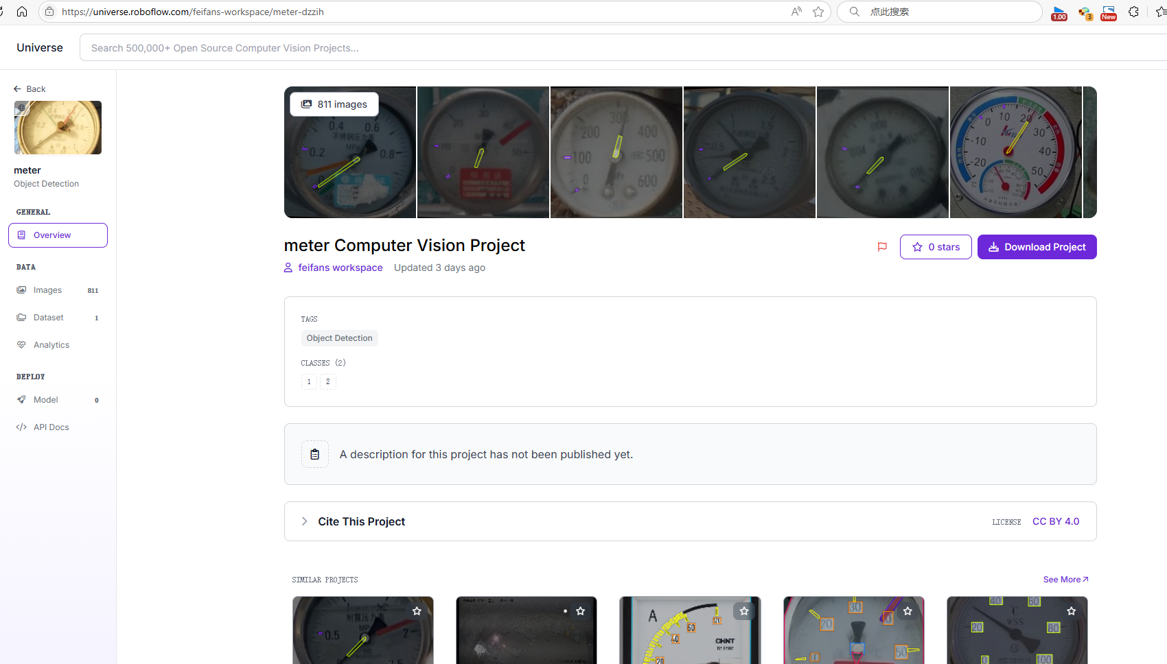
Task: Star the ammeter similar project
Action: [x=744, y=611]
